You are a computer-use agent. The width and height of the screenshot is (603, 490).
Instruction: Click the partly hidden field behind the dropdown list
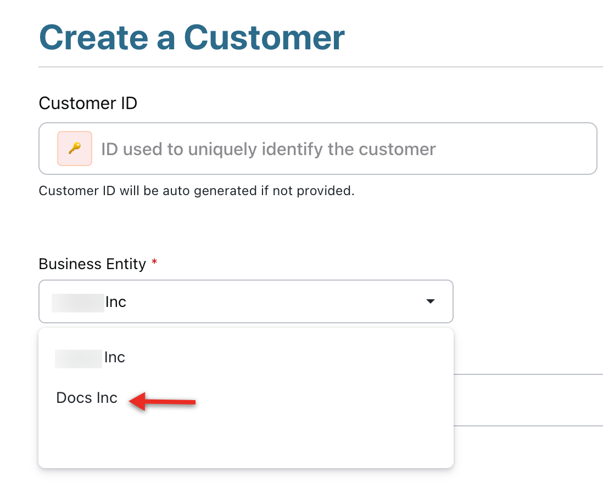point(528,400)
